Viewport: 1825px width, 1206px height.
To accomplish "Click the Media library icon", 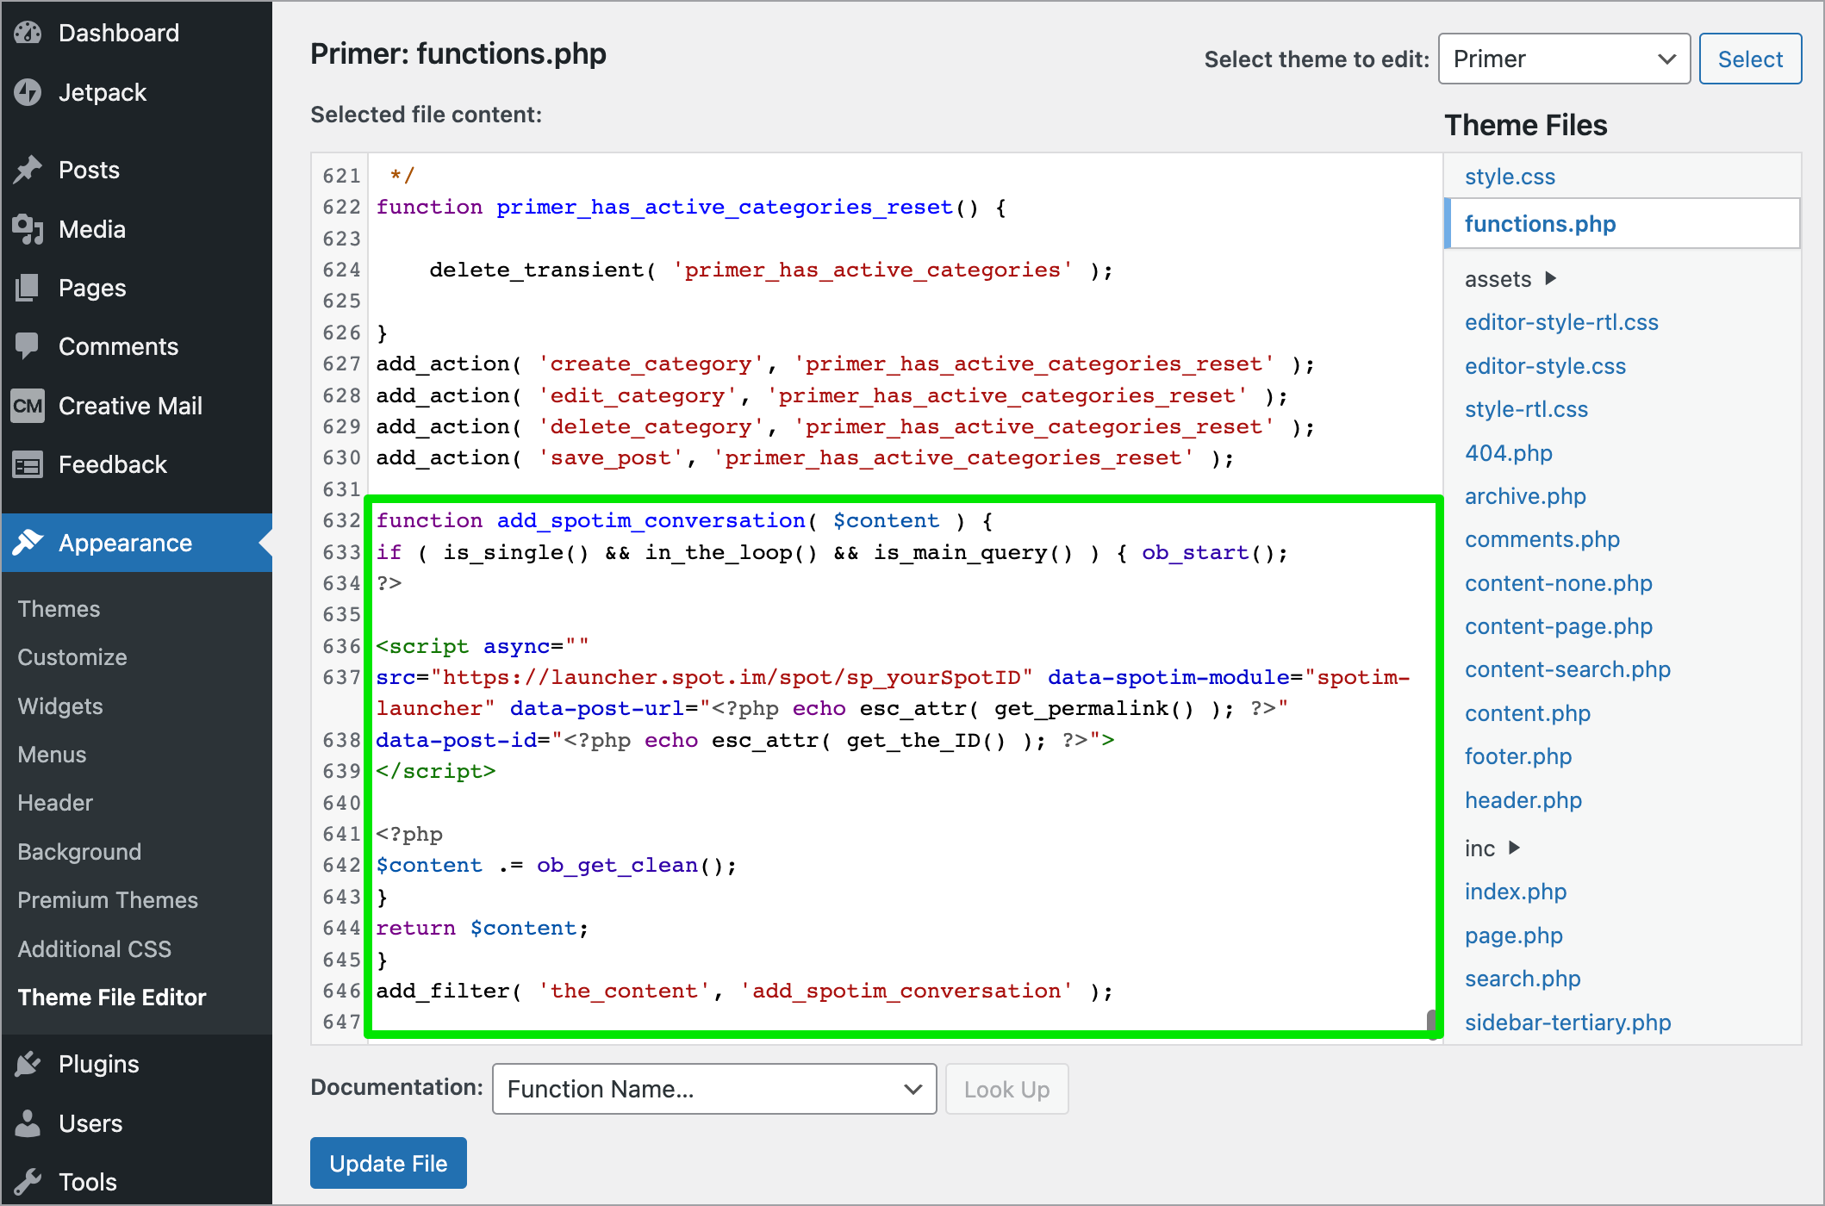I will point(28,229).
